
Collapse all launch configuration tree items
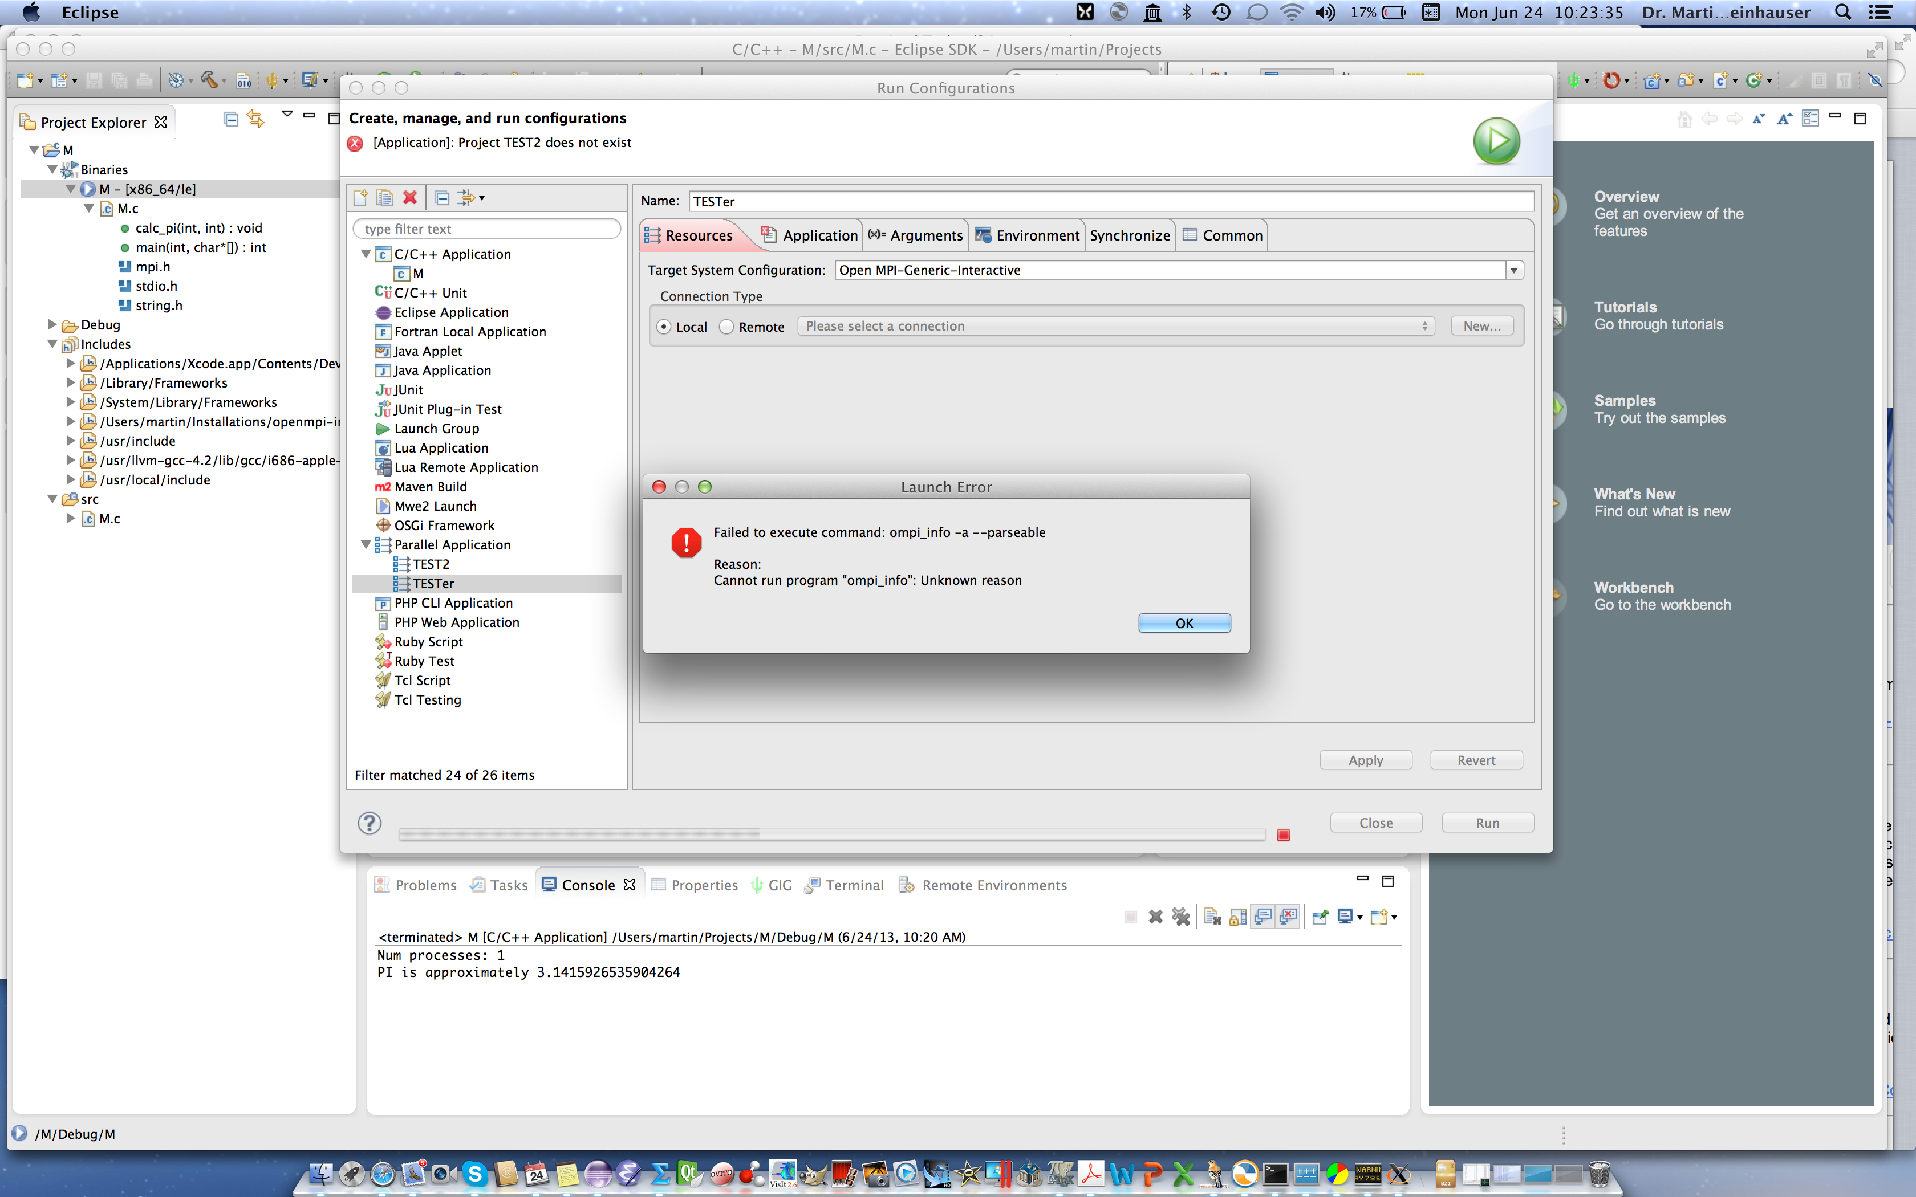pyautogui.click(x=443, y=198)
